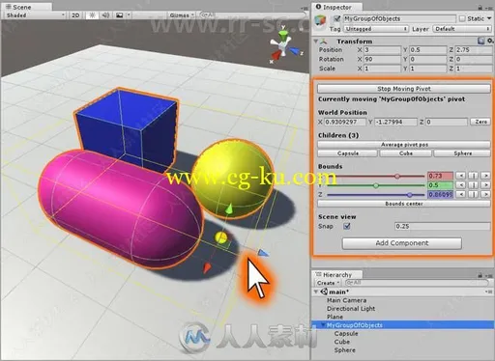495x361 pixels.
Task: Click the orientation gizmo Y axis cone
Action: click(283, 35)
